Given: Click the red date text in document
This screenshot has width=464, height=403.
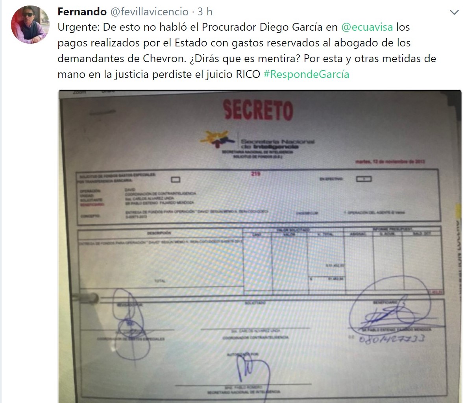Looking at the screenshot, I should pyautogui.click(x=390, y=162).
